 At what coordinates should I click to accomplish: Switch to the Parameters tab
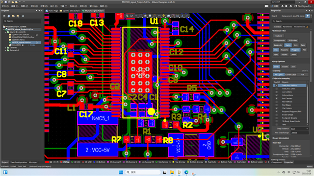pos(288,26)
